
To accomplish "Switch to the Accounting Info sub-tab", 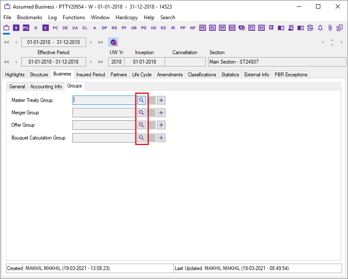I will point(46,87).
